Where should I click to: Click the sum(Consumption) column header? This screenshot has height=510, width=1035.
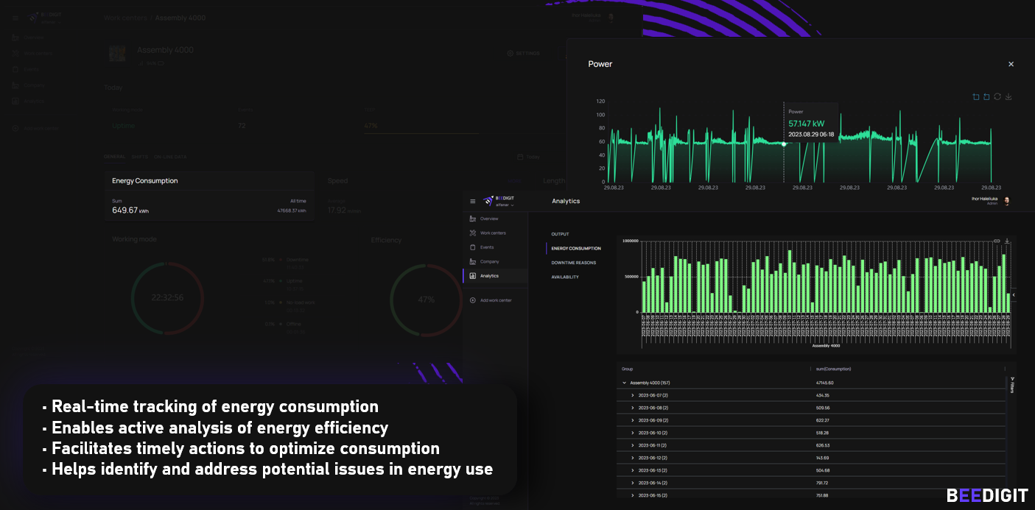[x=832, y=369]
